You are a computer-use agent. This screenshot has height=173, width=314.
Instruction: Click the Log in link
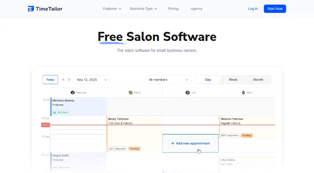253,9
